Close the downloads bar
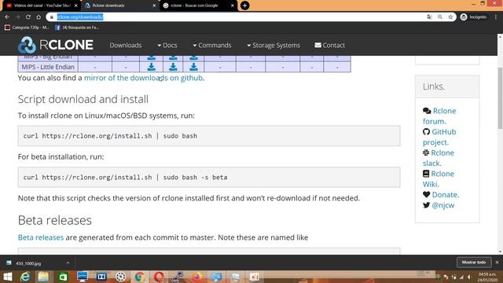Image resolution: width=503 pixels, height=283 pixels. [x=497, y=262]
